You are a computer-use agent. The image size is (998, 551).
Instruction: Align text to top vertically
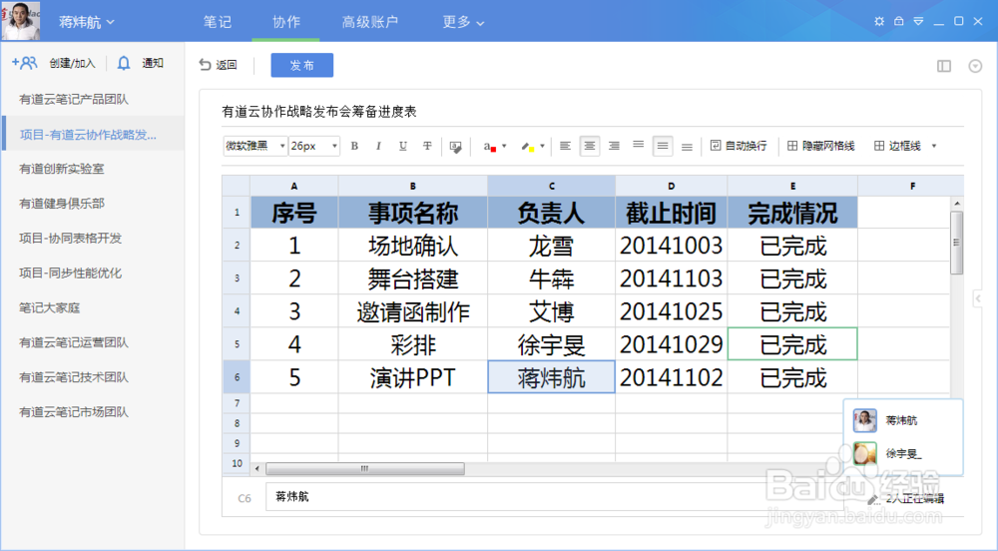[638, 145]
